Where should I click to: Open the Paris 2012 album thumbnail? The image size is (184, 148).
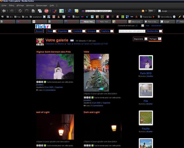click(x=145, y=63)
